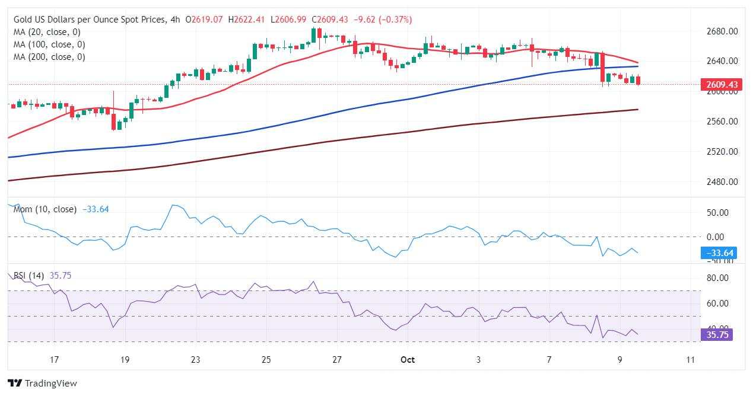
Task: Click the Oct date label on time axis
Action: 407,359
